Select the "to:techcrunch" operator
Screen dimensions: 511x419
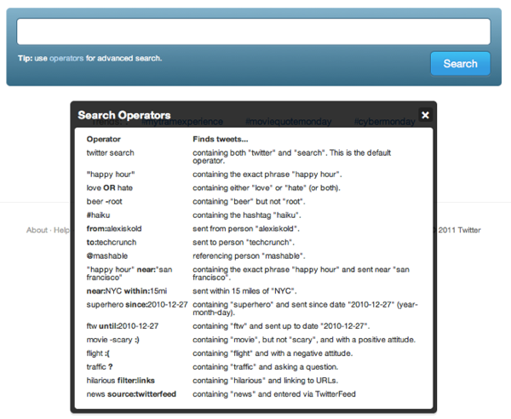(x=112, y=243)
